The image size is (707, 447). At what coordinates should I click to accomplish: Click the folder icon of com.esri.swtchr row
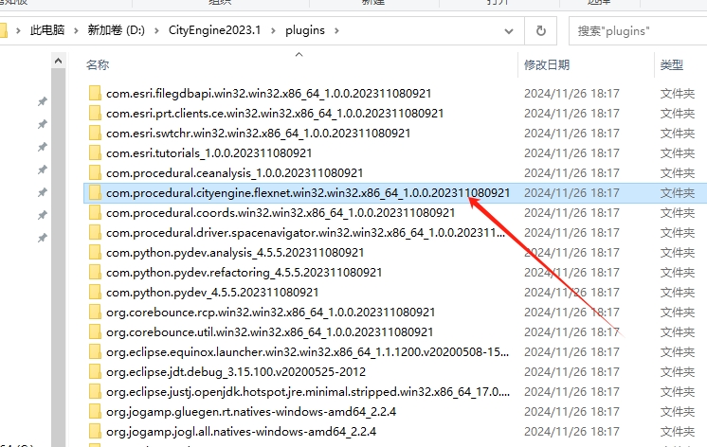tap(95, 133)
